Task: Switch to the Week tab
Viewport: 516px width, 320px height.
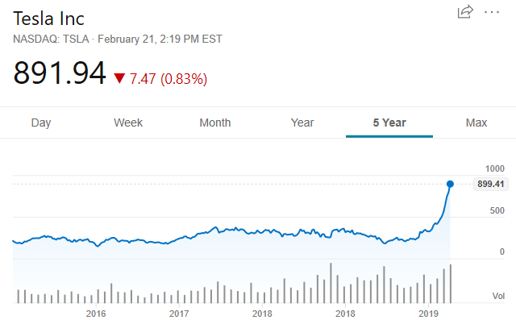Action: (128, 123)
